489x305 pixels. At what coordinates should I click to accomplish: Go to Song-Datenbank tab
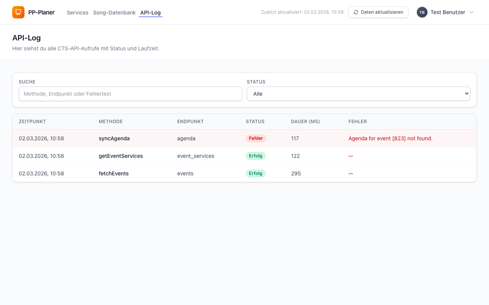[x=114, y=13]
